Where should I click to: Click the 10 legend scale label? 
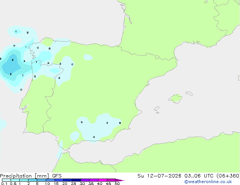pos(47,183)
